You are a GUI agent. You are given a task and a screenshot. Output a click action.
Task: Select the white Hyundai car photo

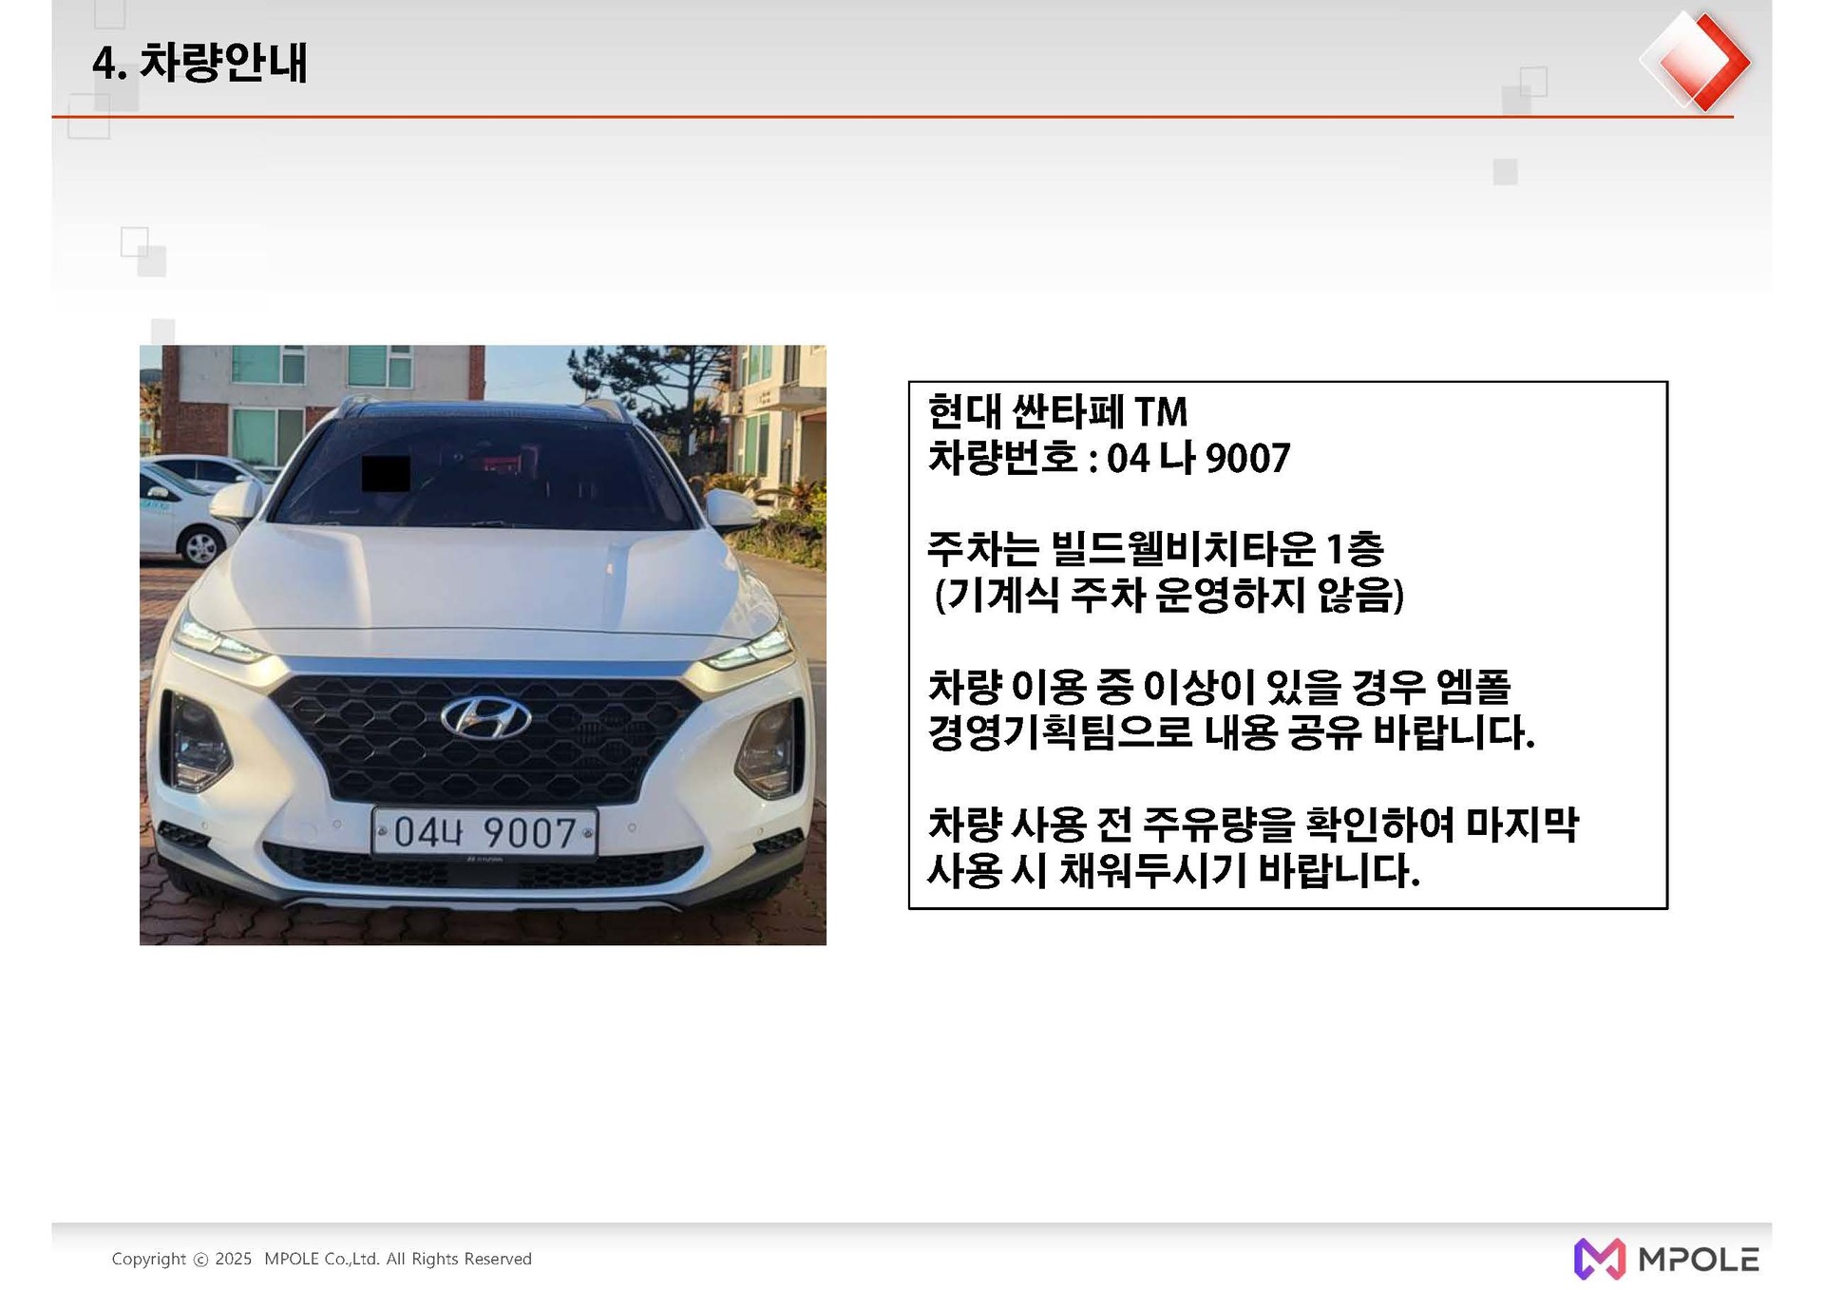[x=483, y=644]
